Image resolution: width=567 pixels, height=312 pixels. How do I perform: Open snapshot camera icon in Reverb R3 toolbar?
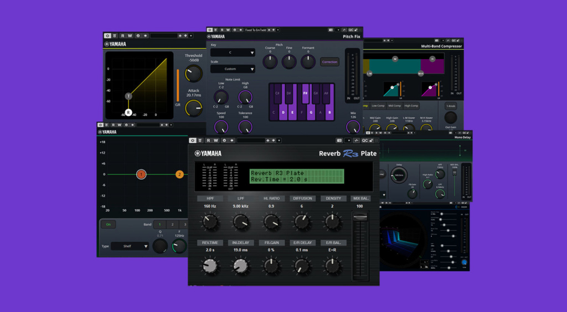click(339, 140)
